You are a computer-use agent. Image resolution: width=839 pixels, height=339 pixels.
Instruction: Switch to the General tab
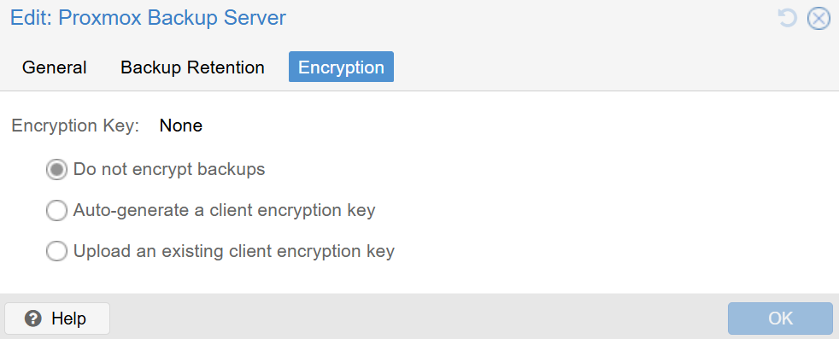54,67
